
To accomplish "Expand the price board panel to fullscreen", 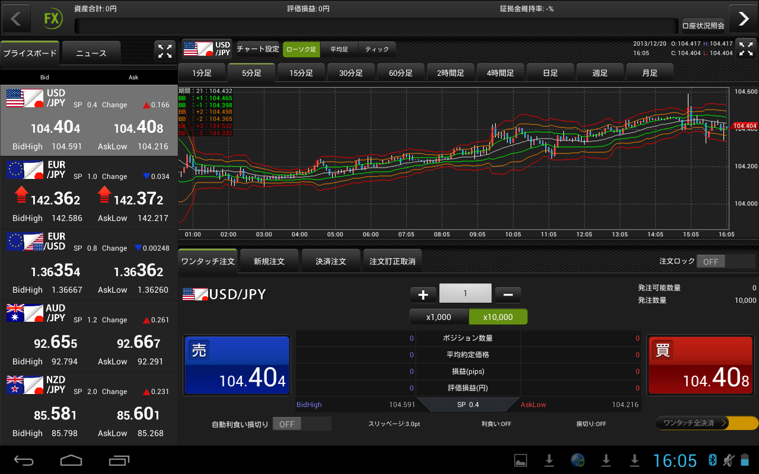I will pyautogui.click(x=165, y=51).
